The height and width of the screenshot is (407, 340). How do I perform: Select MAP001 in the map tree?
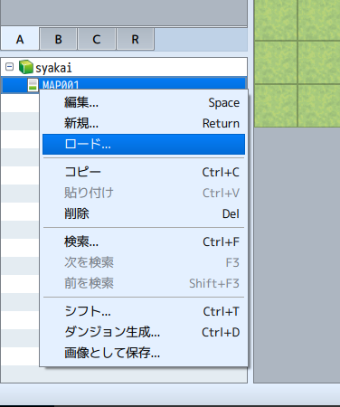click(x=124, y=85)
